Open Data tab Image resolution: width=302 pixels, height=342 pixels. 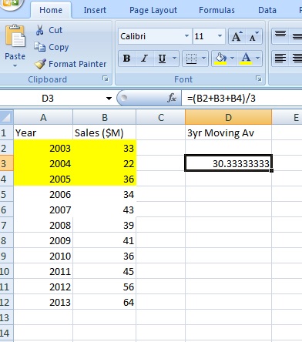(x=267, y=10)
